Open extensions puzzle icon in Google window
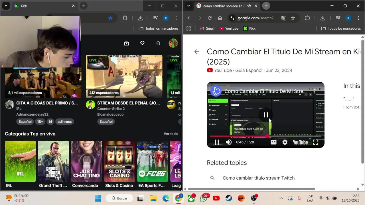Image resolution: width=365 pixels, height=205 pixels. click(x=307, y=18)
